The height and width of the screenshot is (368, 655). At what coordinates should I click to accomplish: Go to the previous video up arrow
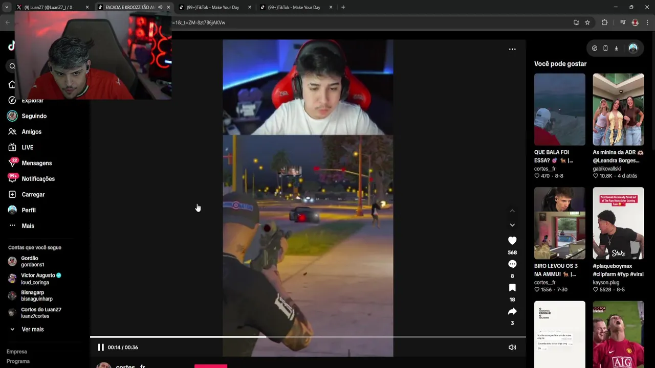click(512, 211)
